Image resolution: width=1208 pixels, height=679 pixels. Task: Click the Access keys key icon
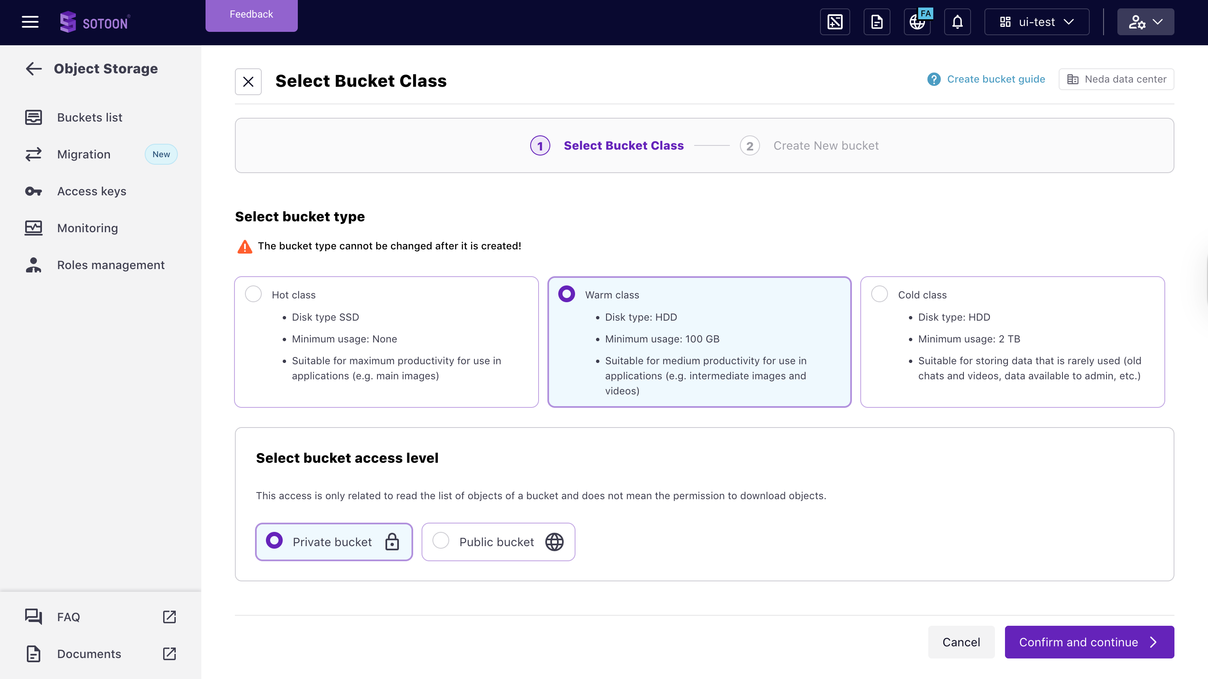click(33, 191)
